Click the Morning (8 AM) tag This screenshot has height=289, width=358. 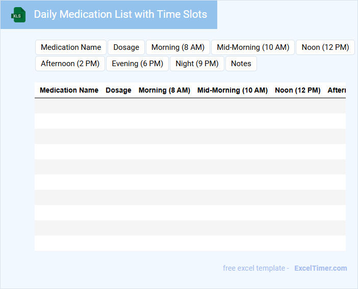[x=178, y=47]
